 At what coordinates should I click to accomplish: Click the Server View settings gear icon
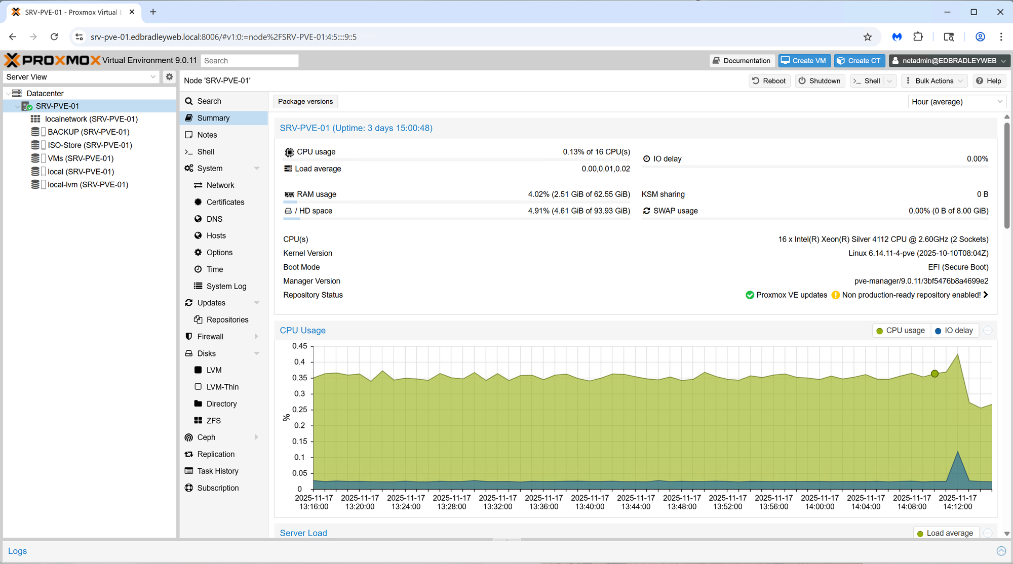tap(169, 77)
